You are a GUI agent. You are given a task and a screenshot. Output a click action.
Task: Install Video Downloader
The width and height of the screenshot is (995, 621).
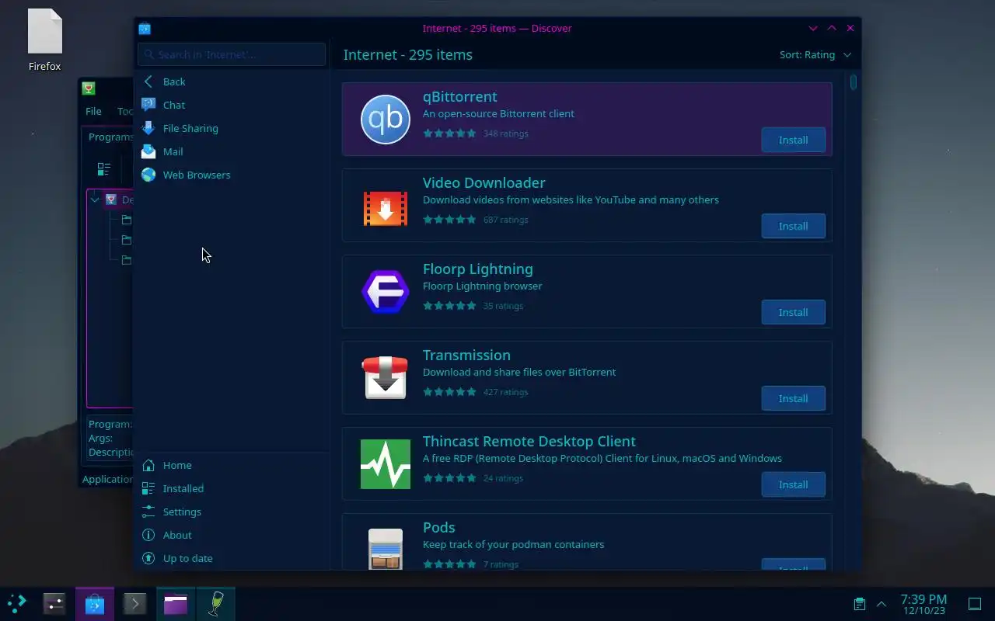[793, 226]
